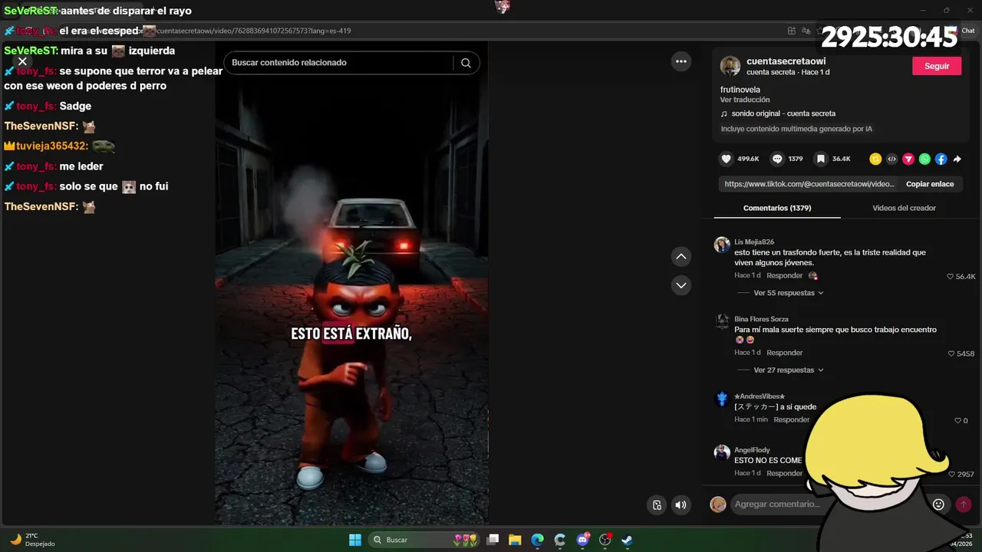This screenshot has height=552, width=982.
Task: Like Bina Flores Sorza's comment heart
Action: (952, 353)
